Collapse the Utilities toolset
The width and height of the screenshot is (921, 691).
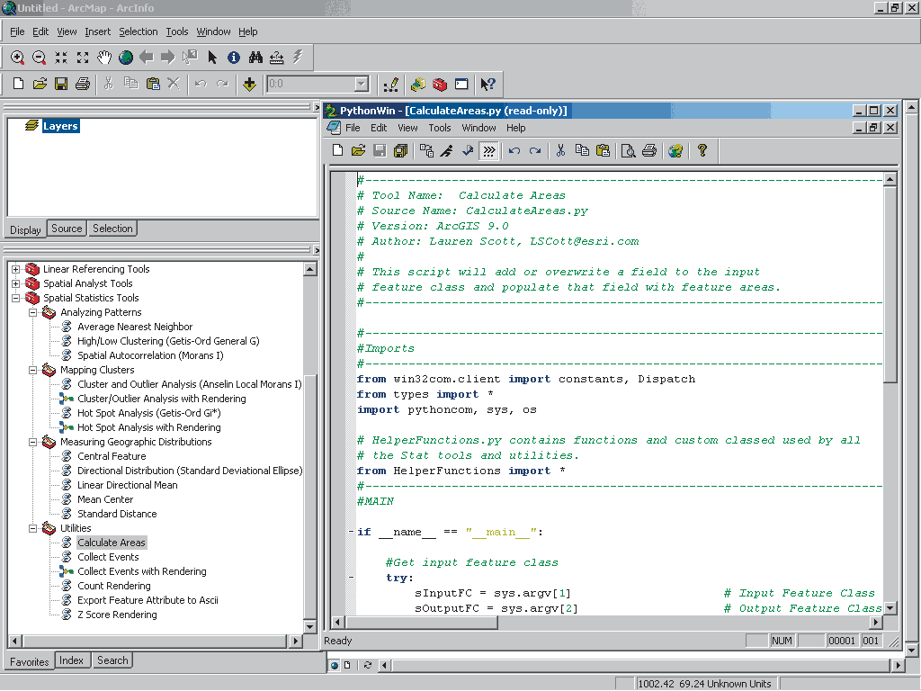click(33, 528)
